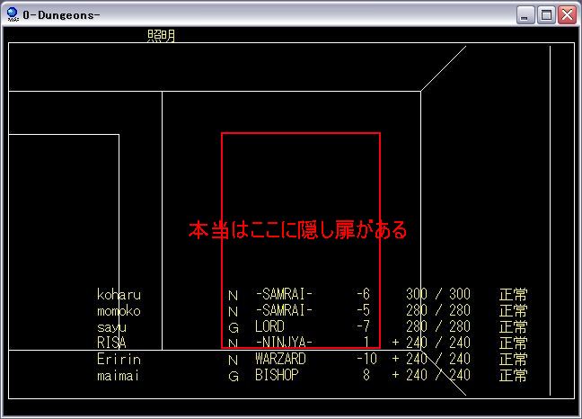Click Eririn's HP + 240 / 240

431,359
